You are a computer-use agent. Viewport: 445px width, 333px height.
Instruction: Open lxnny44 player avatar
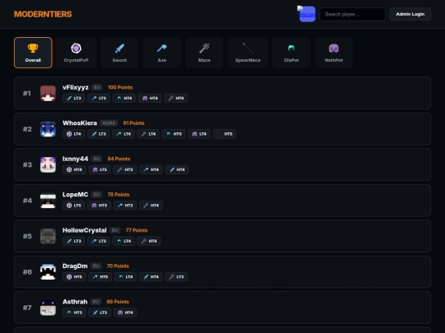pos(48,164)
